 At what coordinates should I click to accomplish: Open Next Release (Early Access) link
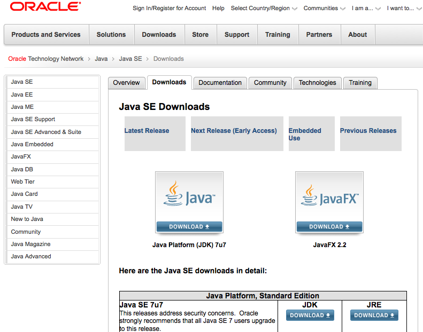coord(234,131)
